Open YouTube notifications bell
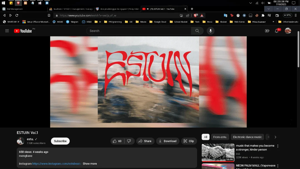 click(x=277, y=31)
